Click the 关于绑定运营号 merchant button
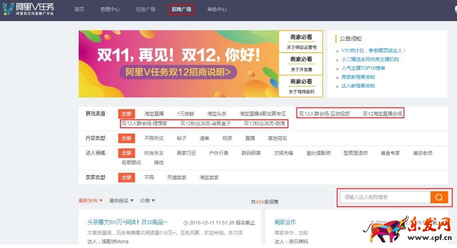The width and height of the screenshot is (457, 248). 302,42
